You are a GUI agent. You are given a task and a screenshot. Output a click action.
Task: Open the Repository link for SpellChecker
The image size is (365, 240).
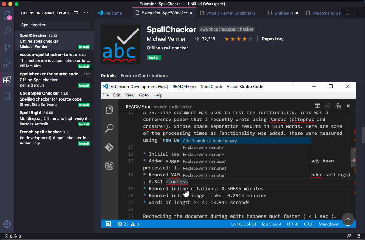[x=272, y=39]
